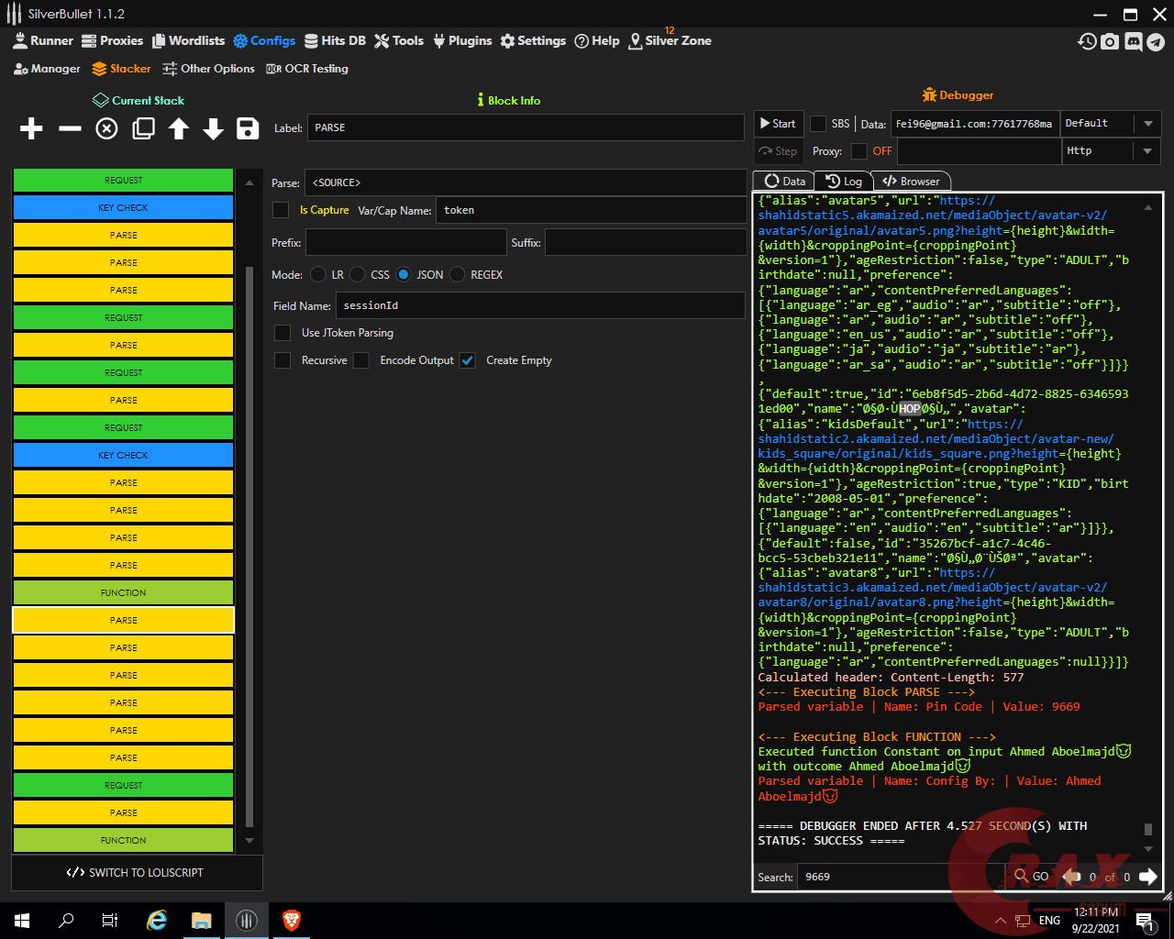Click SWITCH TO LOLISCRIPT button
The width and height of the screenshot is (1174, 939).
pos(136,873)
